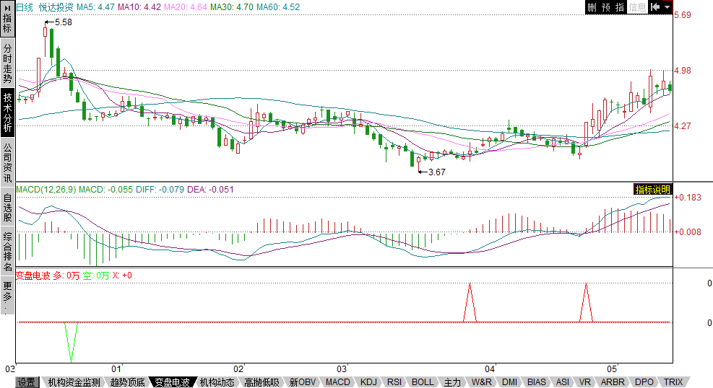Click the 设置 button in bottom bar
Image resolution: width=713 pixels, height=388 pixels.
pyautogui.click(x=27, y=382)
